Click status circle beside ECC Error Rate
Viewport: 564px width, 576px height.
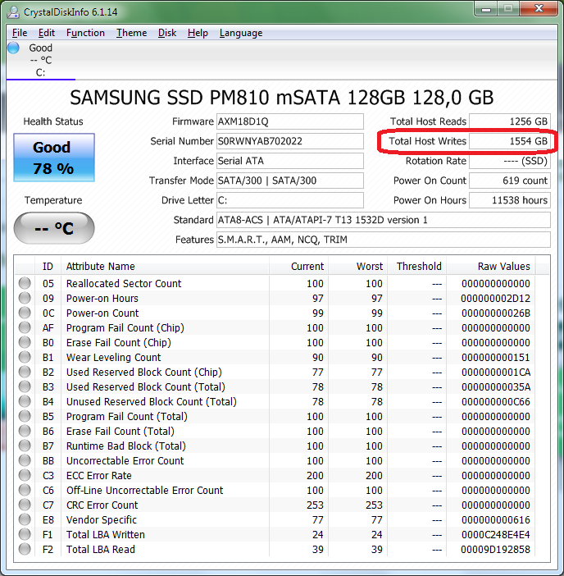pyautogui.click(x=25, y=476)
